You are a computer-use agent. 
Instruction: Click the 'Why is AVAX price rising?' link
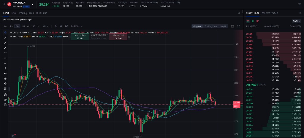click(x=19, y=20)
